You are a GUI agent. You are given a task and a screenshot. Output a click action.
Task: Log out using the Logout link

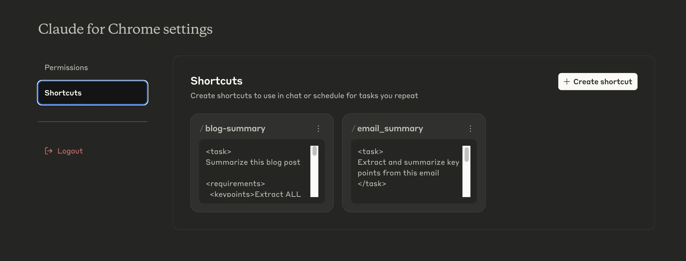[x=70, y=151]
